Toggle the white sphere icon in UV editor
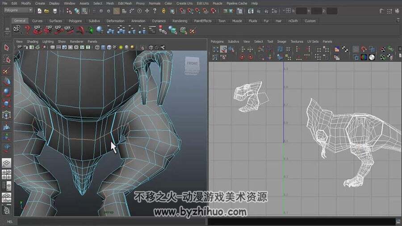The height and width of the screenshot is (226, 402). tap(372, 58)
